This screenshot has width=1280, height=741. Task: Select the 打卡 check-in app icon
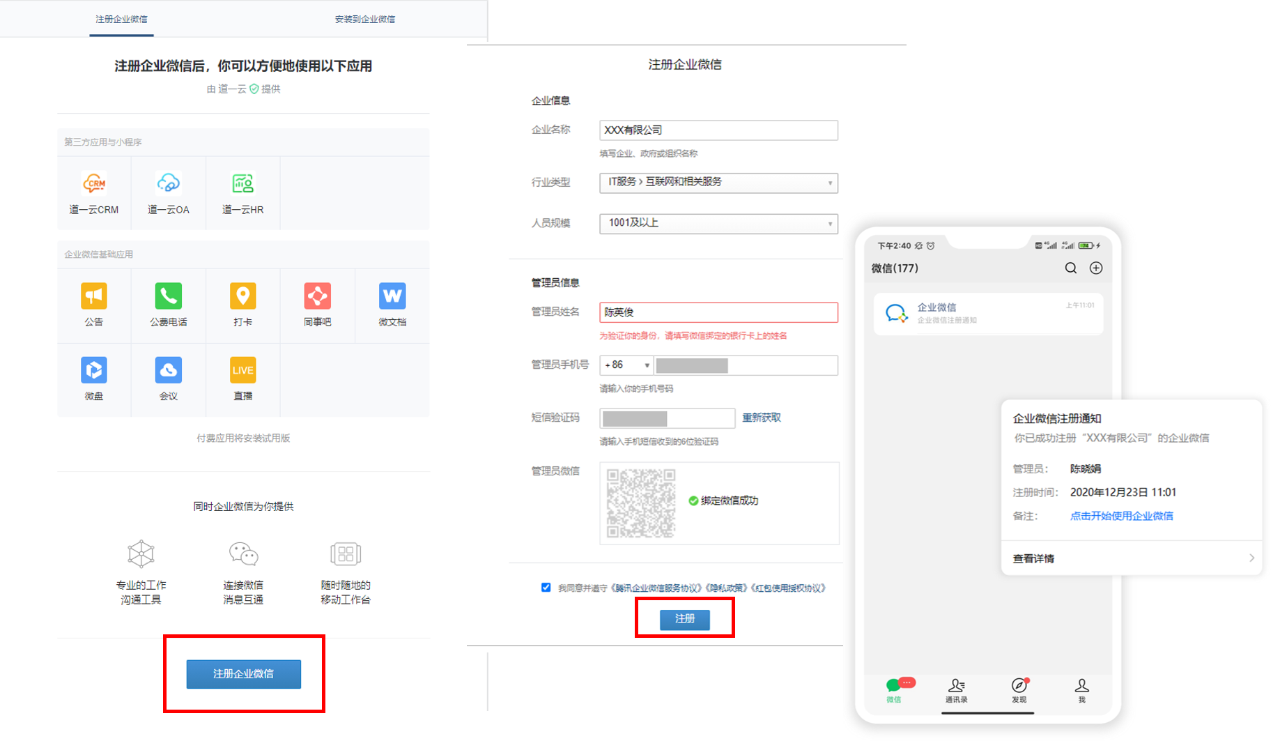pyautogui.click(x=242, y=296)
